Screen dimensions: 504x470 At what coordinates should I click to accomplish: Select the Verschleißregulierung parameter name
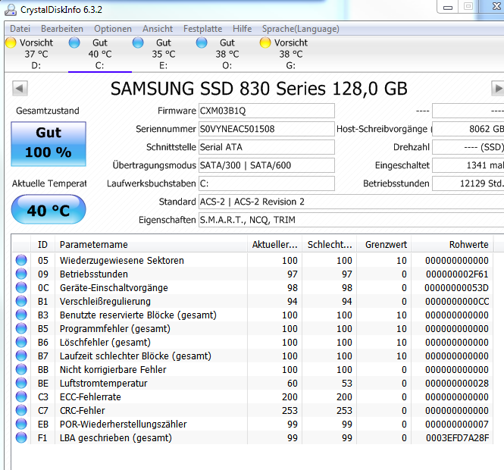tap(105, 302)
